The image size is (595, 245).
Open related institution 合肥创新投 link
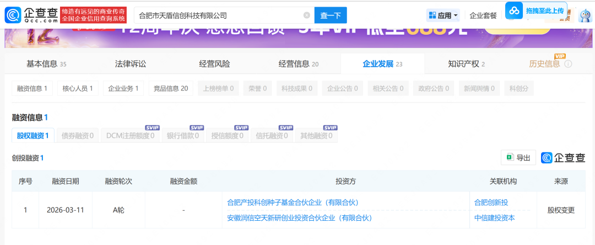(x=491, y=203)
